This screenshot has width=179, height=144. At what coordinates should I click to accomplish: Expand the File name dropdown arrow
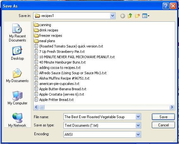pos(138,117)
